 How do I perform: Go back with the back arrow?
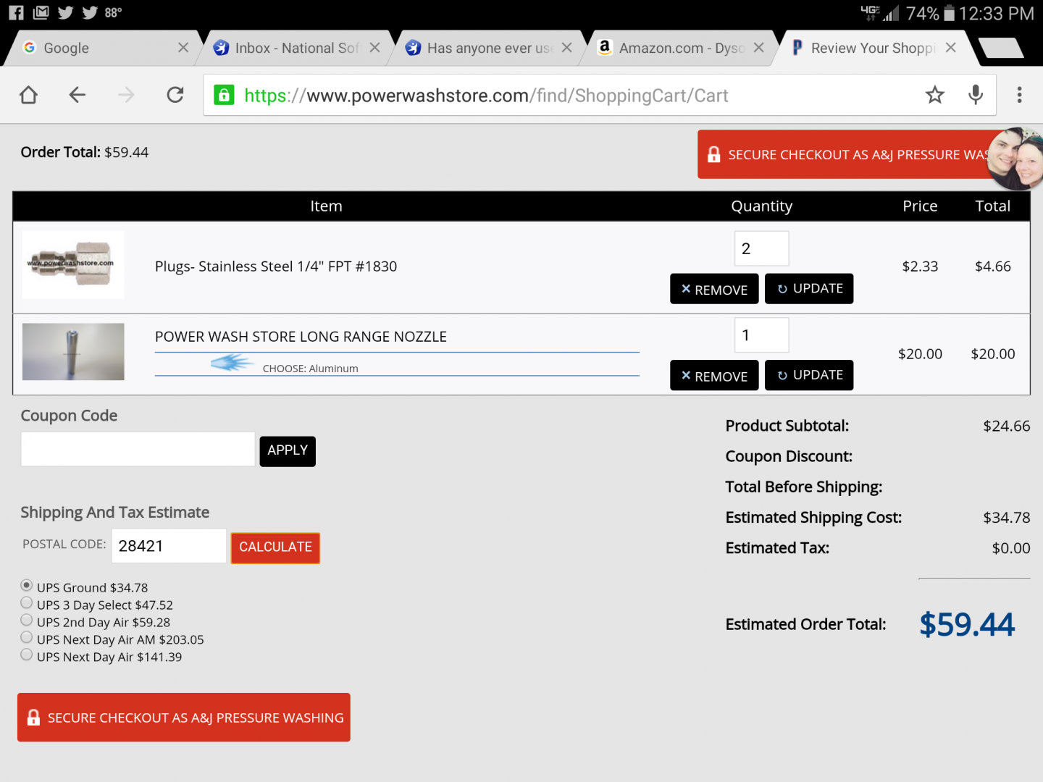tap(77, 95)
